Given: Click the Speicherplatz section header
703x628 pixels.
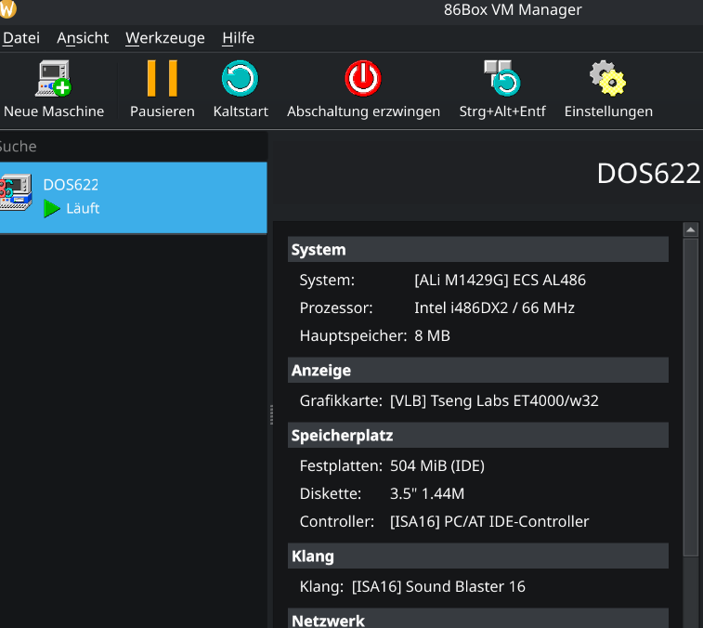Looking at the screenshot, I should (x=478, y=435).
